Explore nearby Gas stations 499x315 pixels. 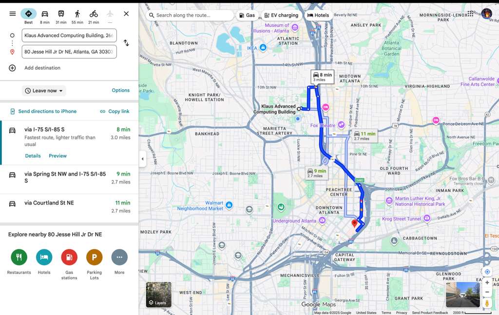69,257
